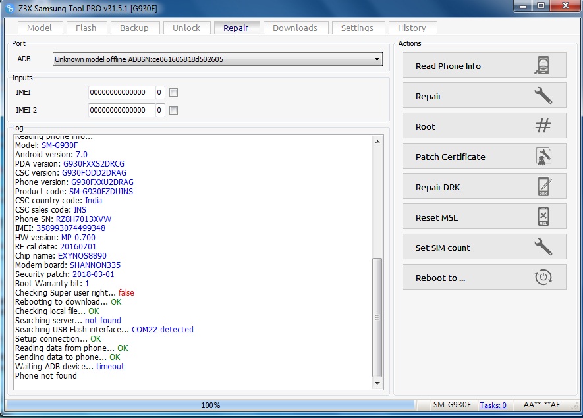The height and width of the screenshot is (418, 583).
Task: Click the log scroll up arrow
Action: point(377,142)
